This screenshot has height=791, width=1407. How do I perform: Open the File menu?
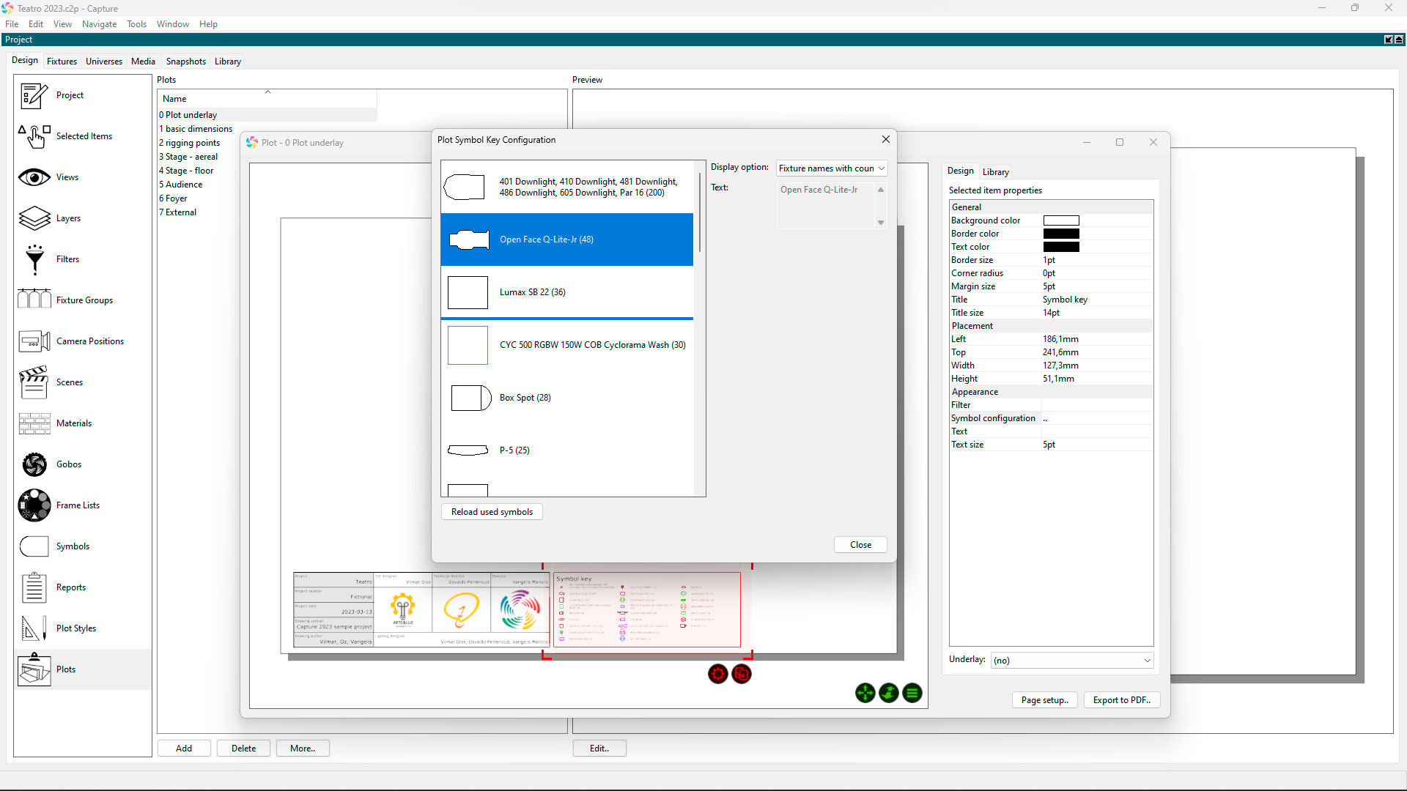pos(12,24)
